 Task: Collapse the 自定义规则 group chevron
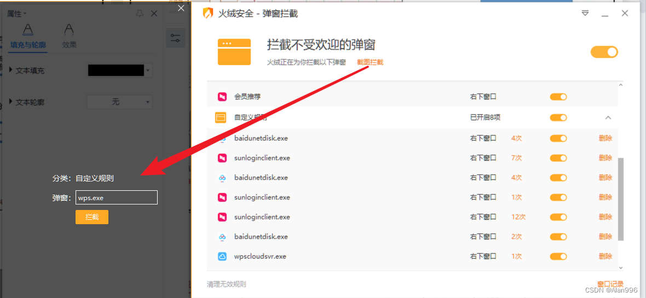point(608,118)
